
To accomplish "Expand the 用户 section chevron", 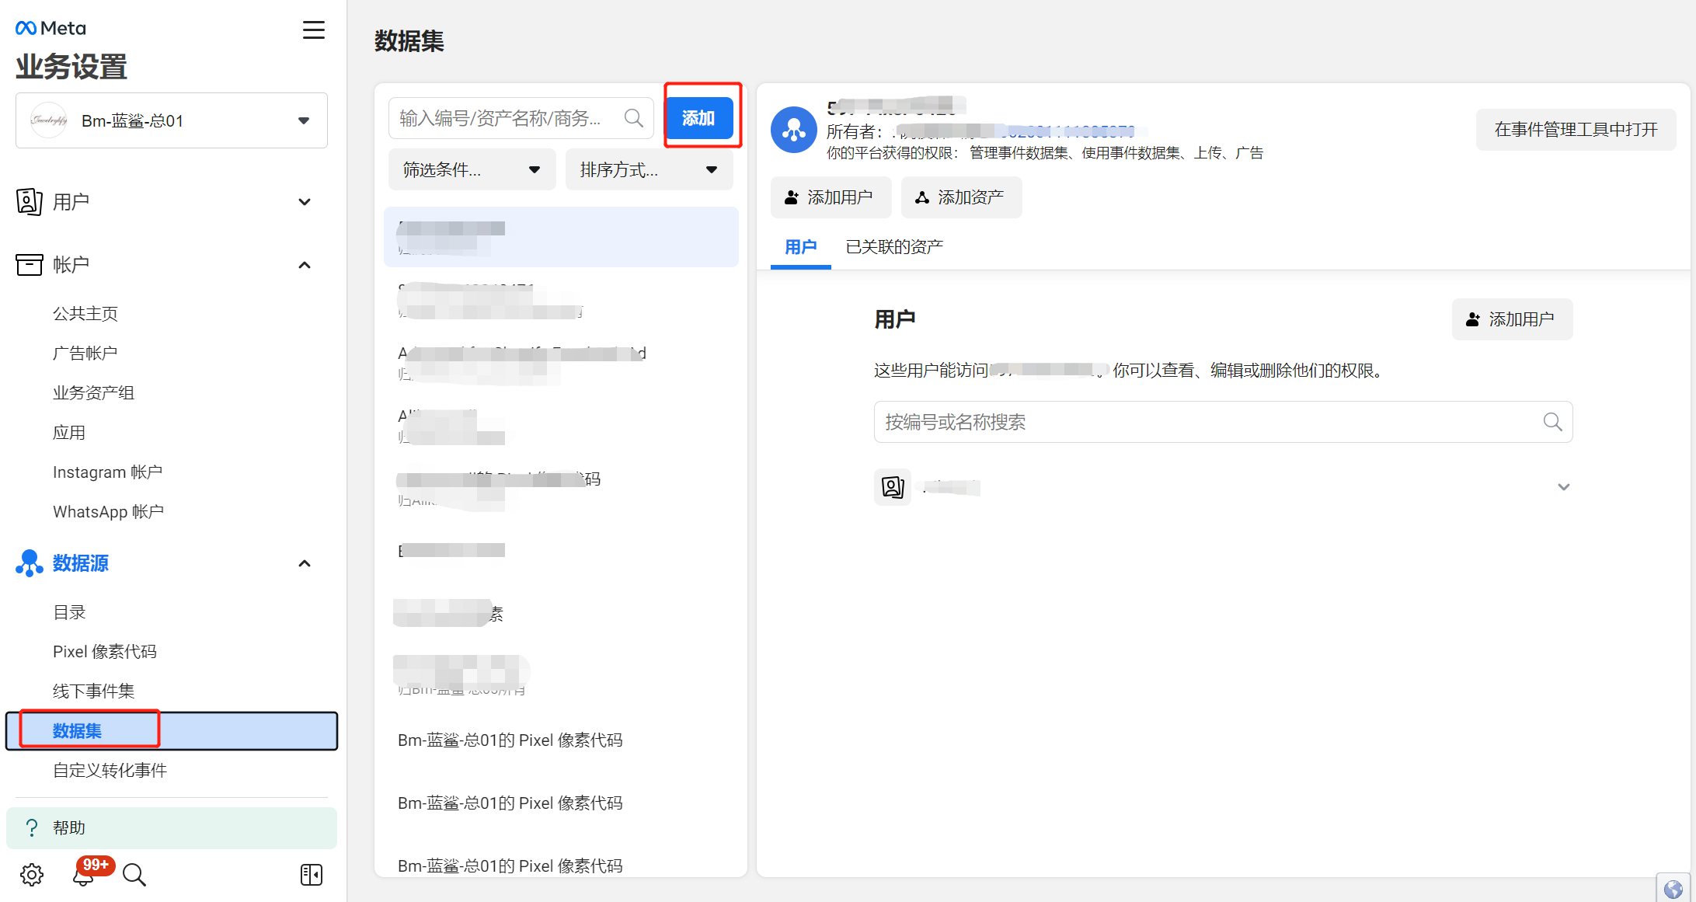I will click(x=305, y=202).
